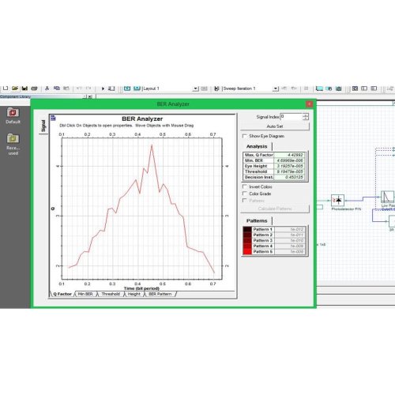Click the Save floppy disk icon
The width and height of the screenshot is (395, 395).
24,88
